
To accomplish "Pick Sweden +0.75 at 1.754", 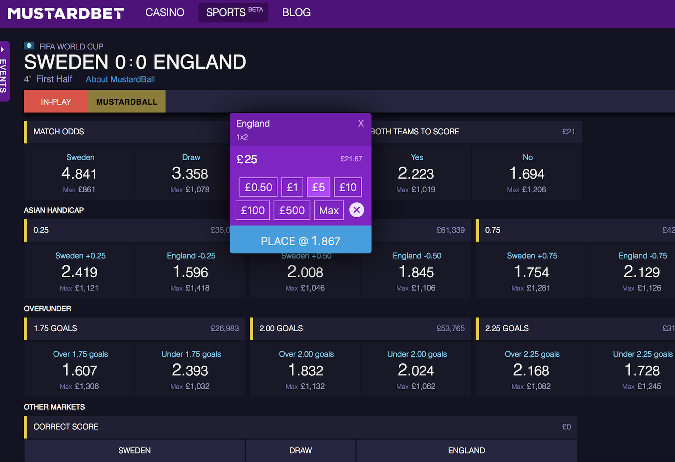I will [x=531, y=271].
